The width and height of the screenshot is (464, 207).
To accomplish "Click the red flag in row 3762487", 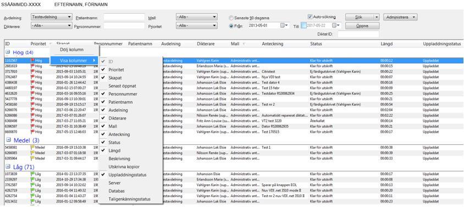I will 32,77.
